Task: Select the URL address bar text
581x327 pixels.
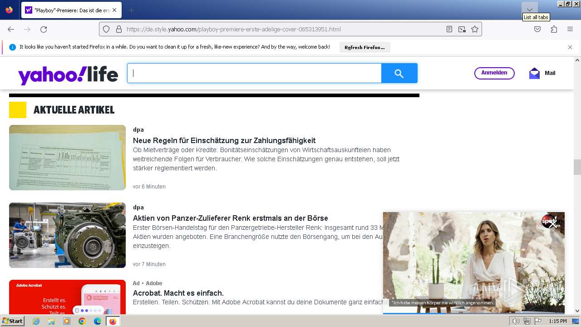Action: (x=233, y=29)
